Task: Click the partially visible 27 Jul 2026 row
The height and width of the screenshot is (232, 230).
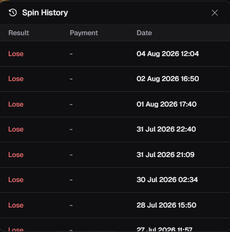Action: point(115,225)
